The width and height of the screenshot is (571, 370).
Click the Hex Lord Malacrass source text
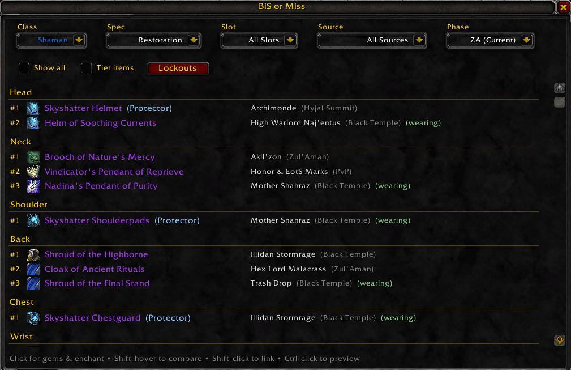(289, 269)
